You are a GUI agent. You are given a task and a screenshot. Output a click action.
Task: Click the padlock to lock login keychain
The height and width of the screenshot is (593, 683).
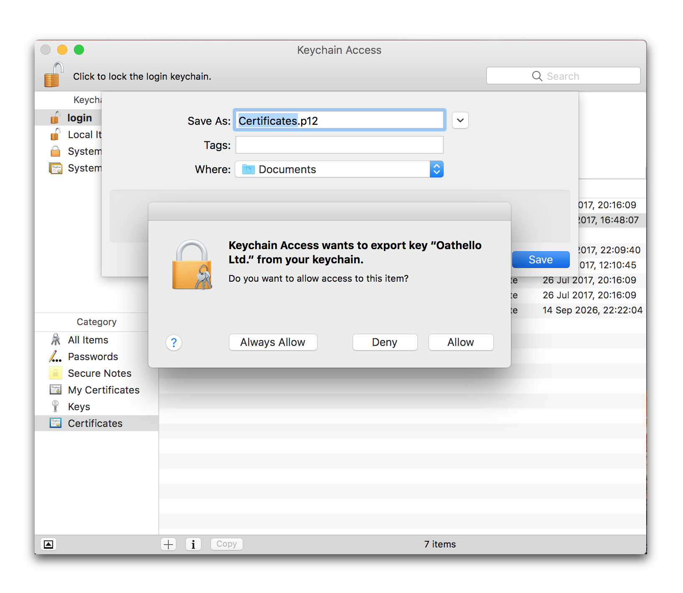pyautogui.click(x=53, y=75)
